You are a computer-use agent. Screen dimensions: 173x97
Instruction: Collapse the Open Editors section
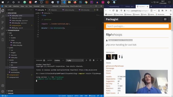(x=12, y=13)
